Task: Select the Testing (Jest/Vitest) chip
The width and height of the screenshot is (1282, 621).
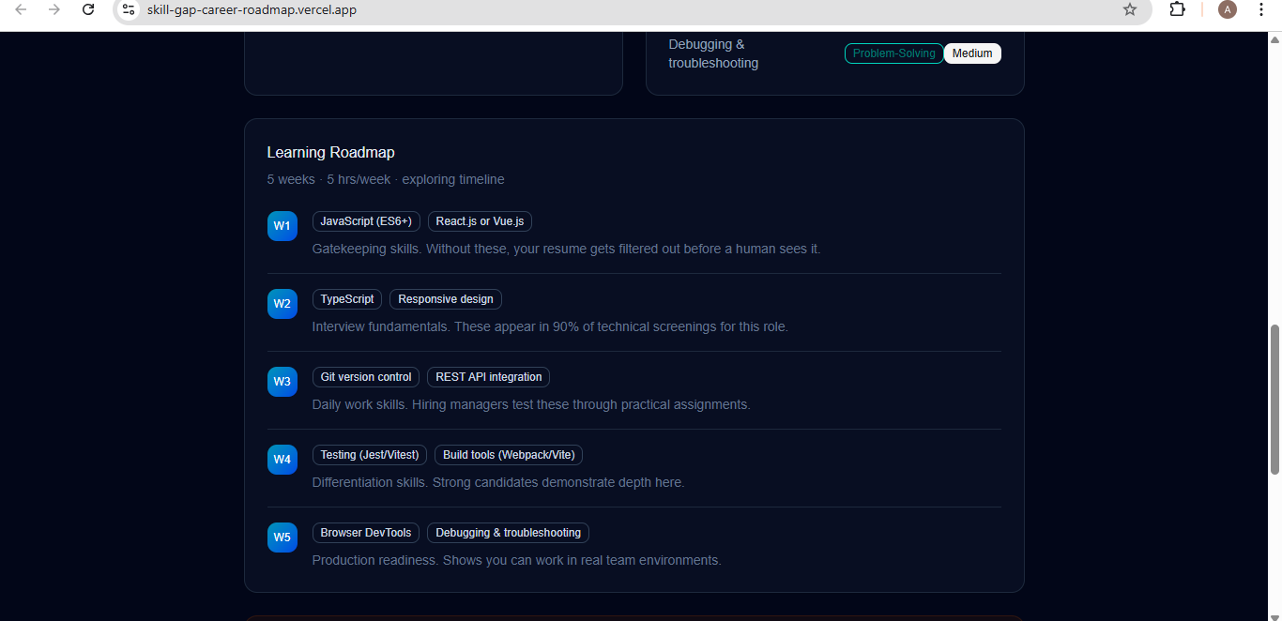Action: click(x=370, y=455)
